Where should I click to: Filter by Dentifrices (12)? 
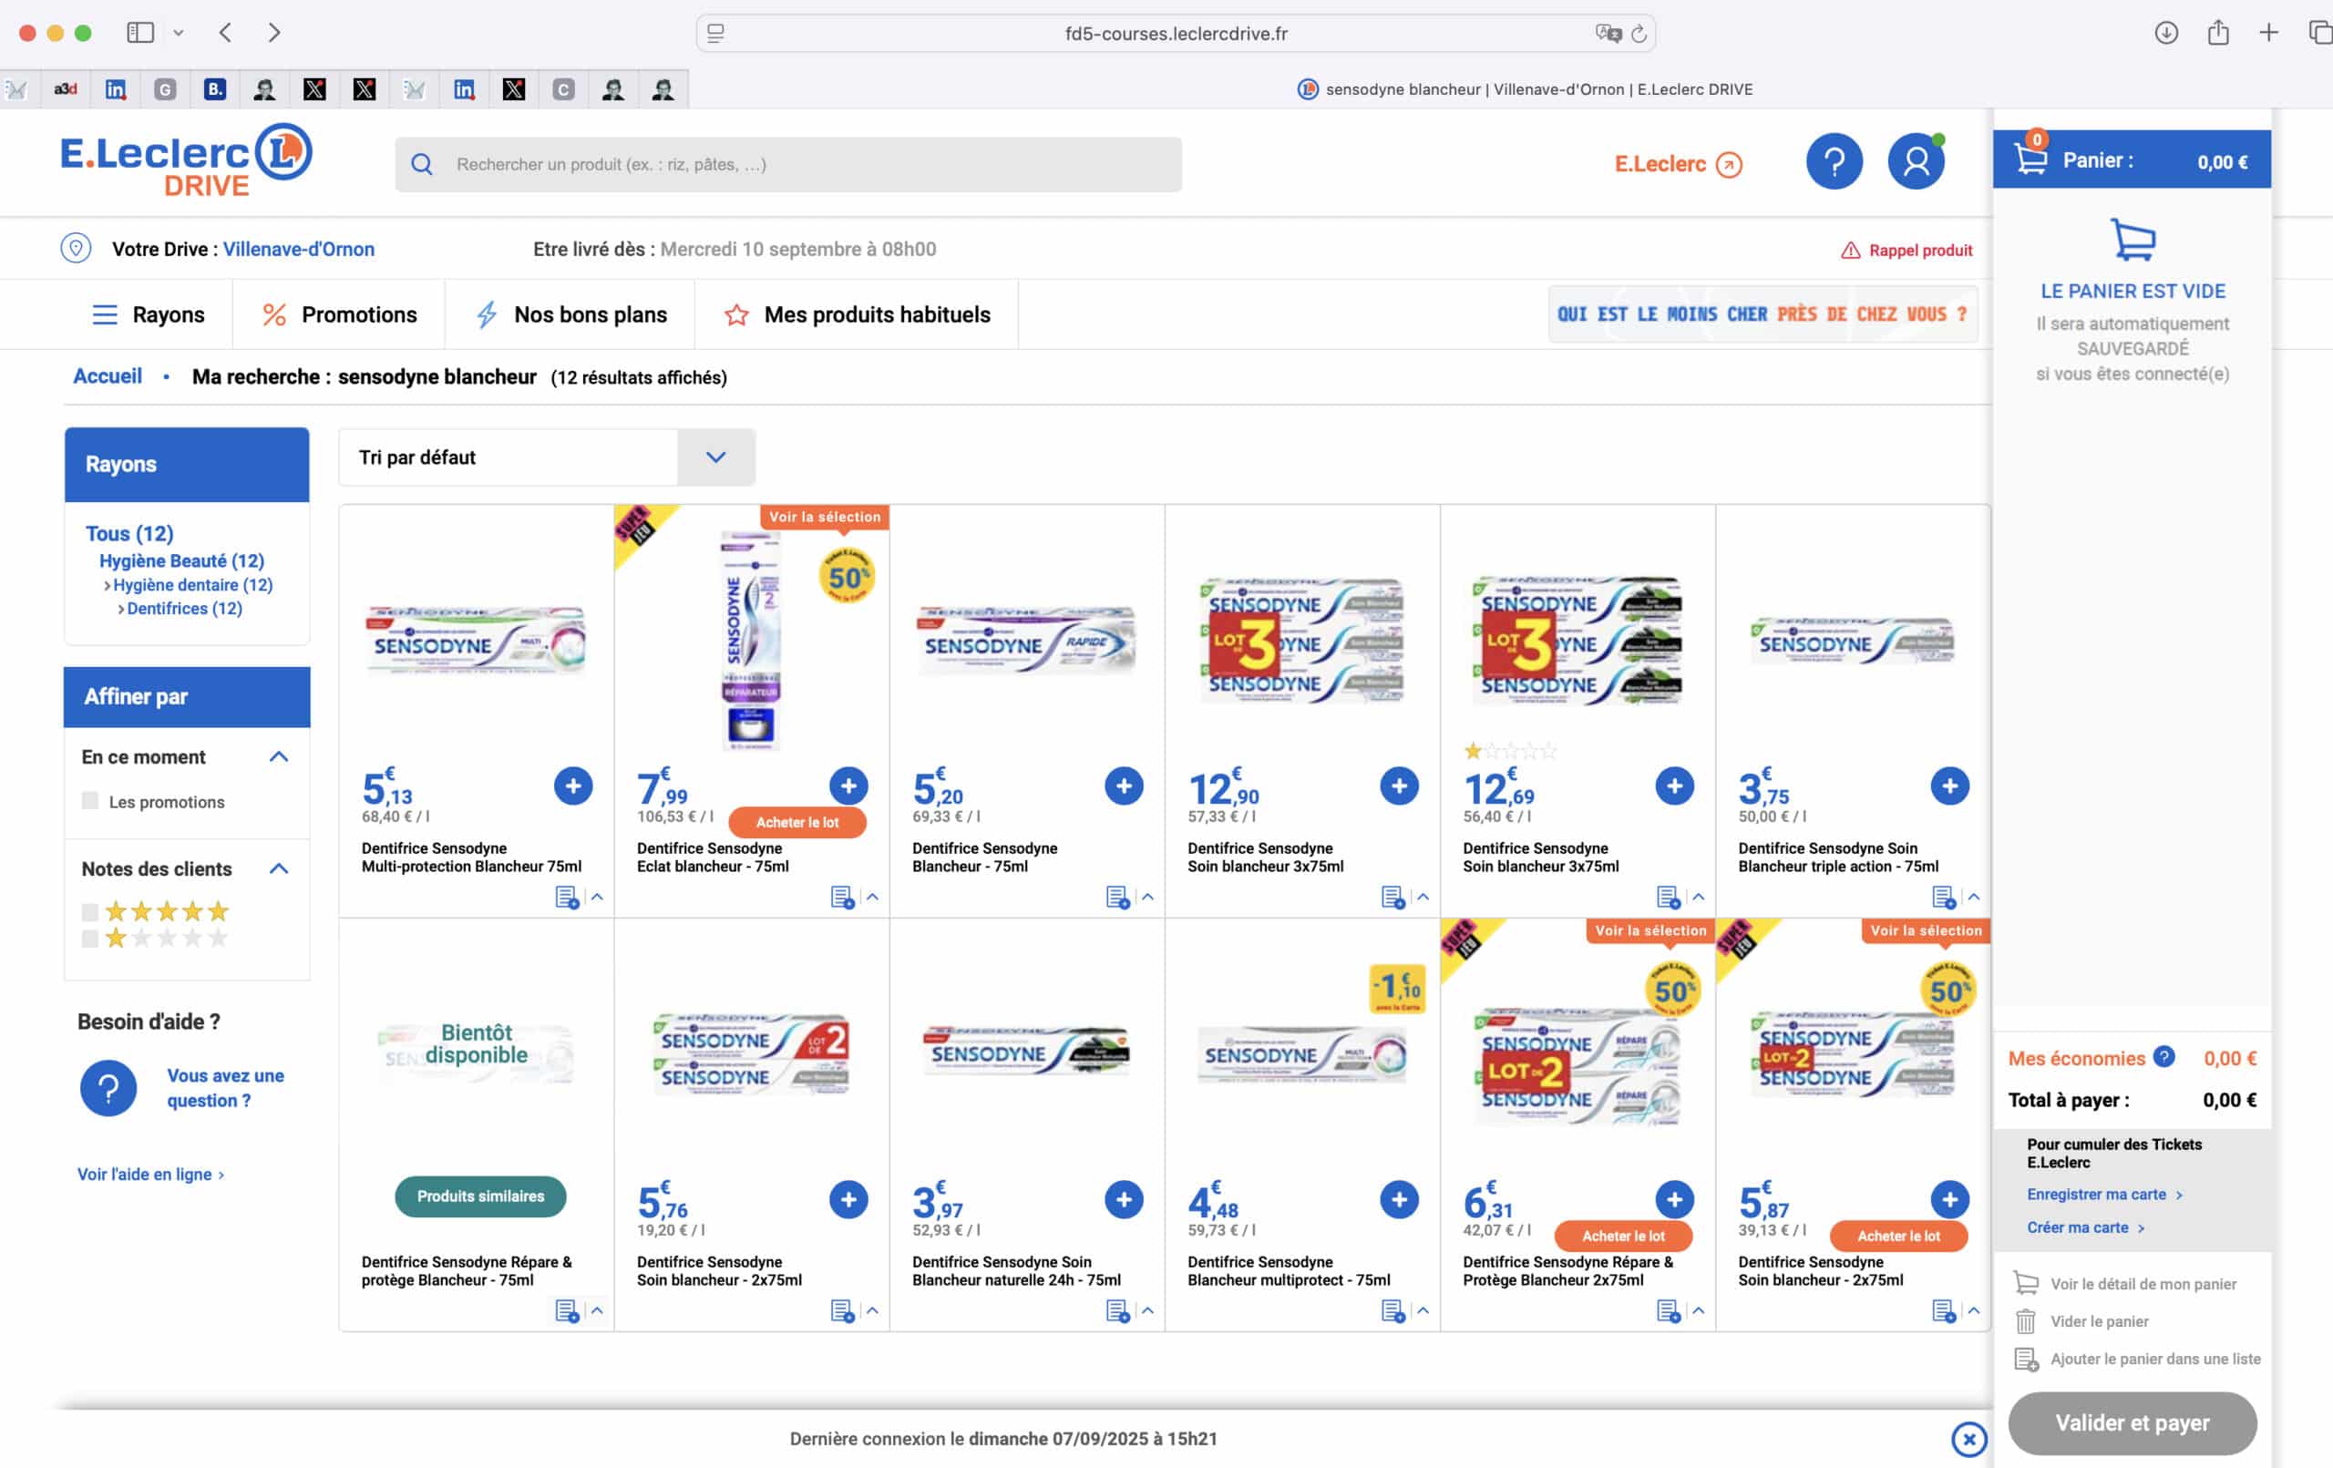coord(184,609)
